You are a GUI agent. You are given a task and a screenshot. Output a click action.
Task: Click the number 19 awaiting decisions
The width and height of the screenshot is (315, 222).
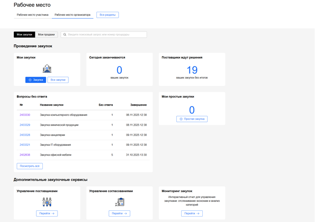(192, 70)
